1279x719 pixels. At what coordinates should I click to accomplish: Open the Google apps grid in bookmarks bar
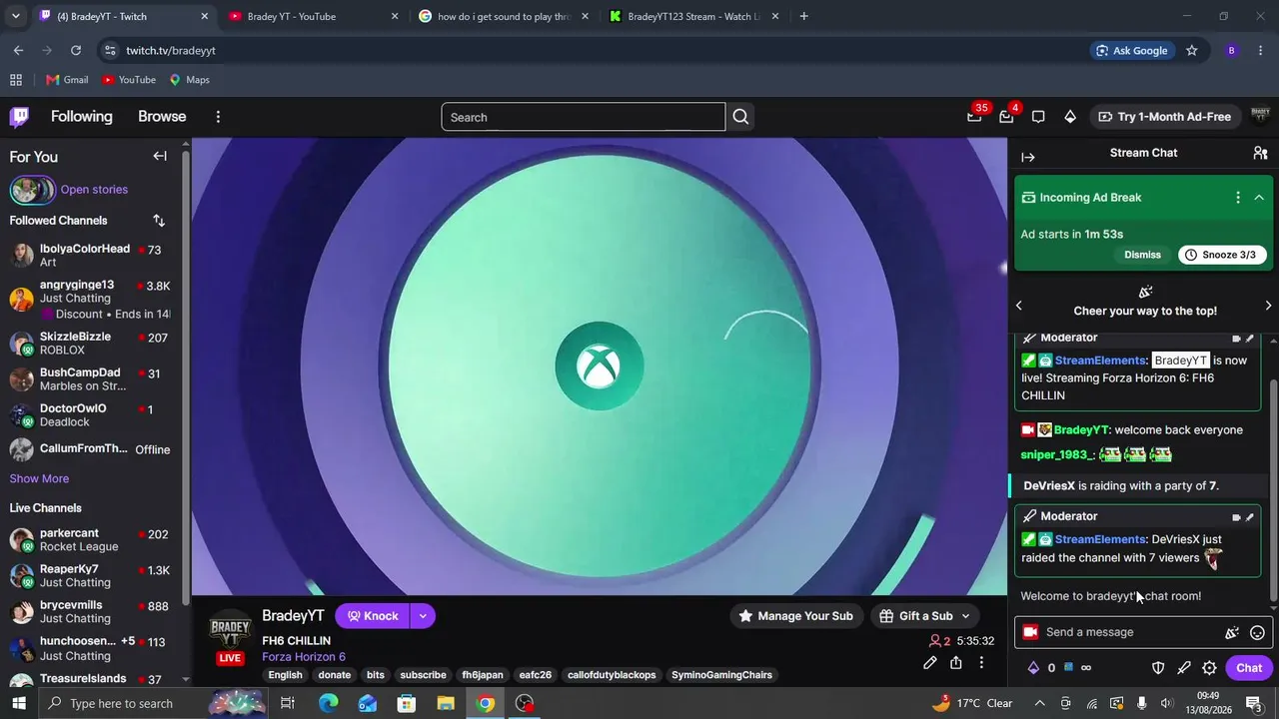(x=16, y=80)
